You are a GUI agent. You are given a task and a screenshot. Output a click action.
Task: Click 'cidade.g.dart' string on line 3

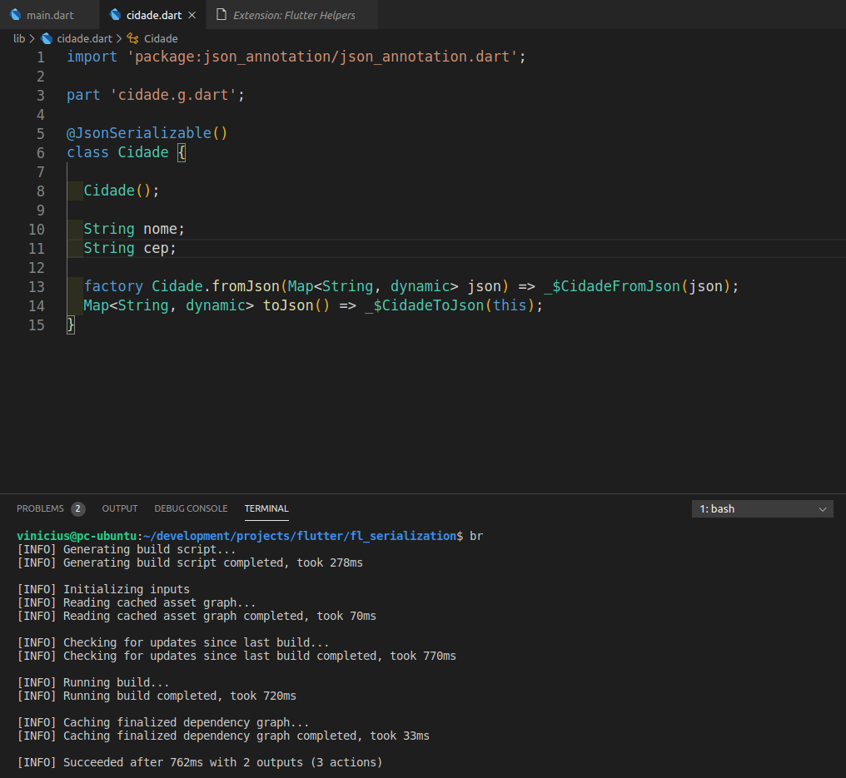[x=172, y=96]
